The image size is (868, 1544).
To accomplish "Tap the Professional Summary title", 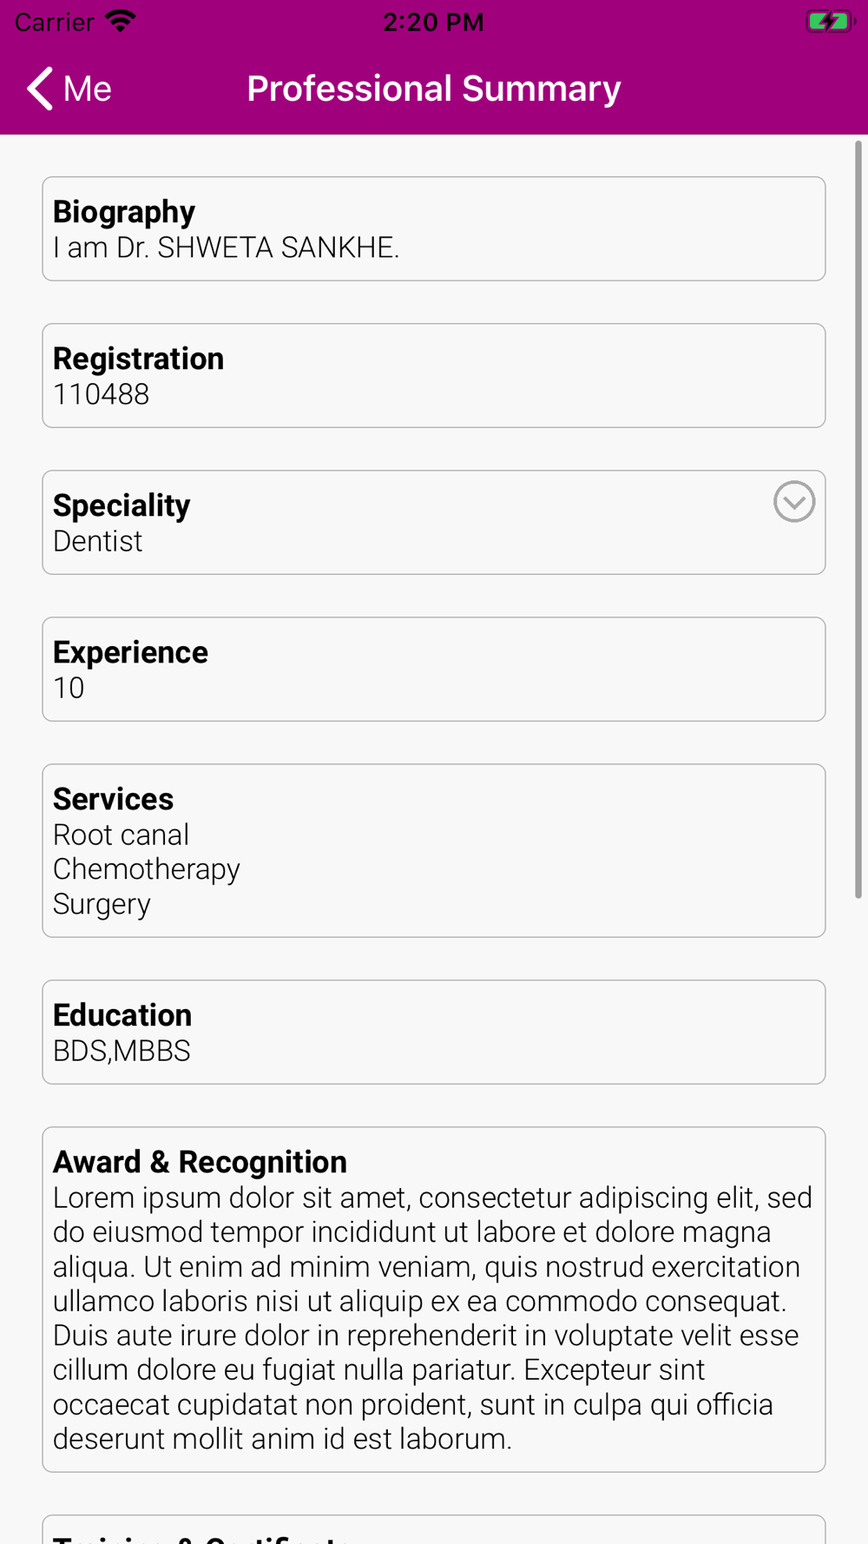I will 433,89.
